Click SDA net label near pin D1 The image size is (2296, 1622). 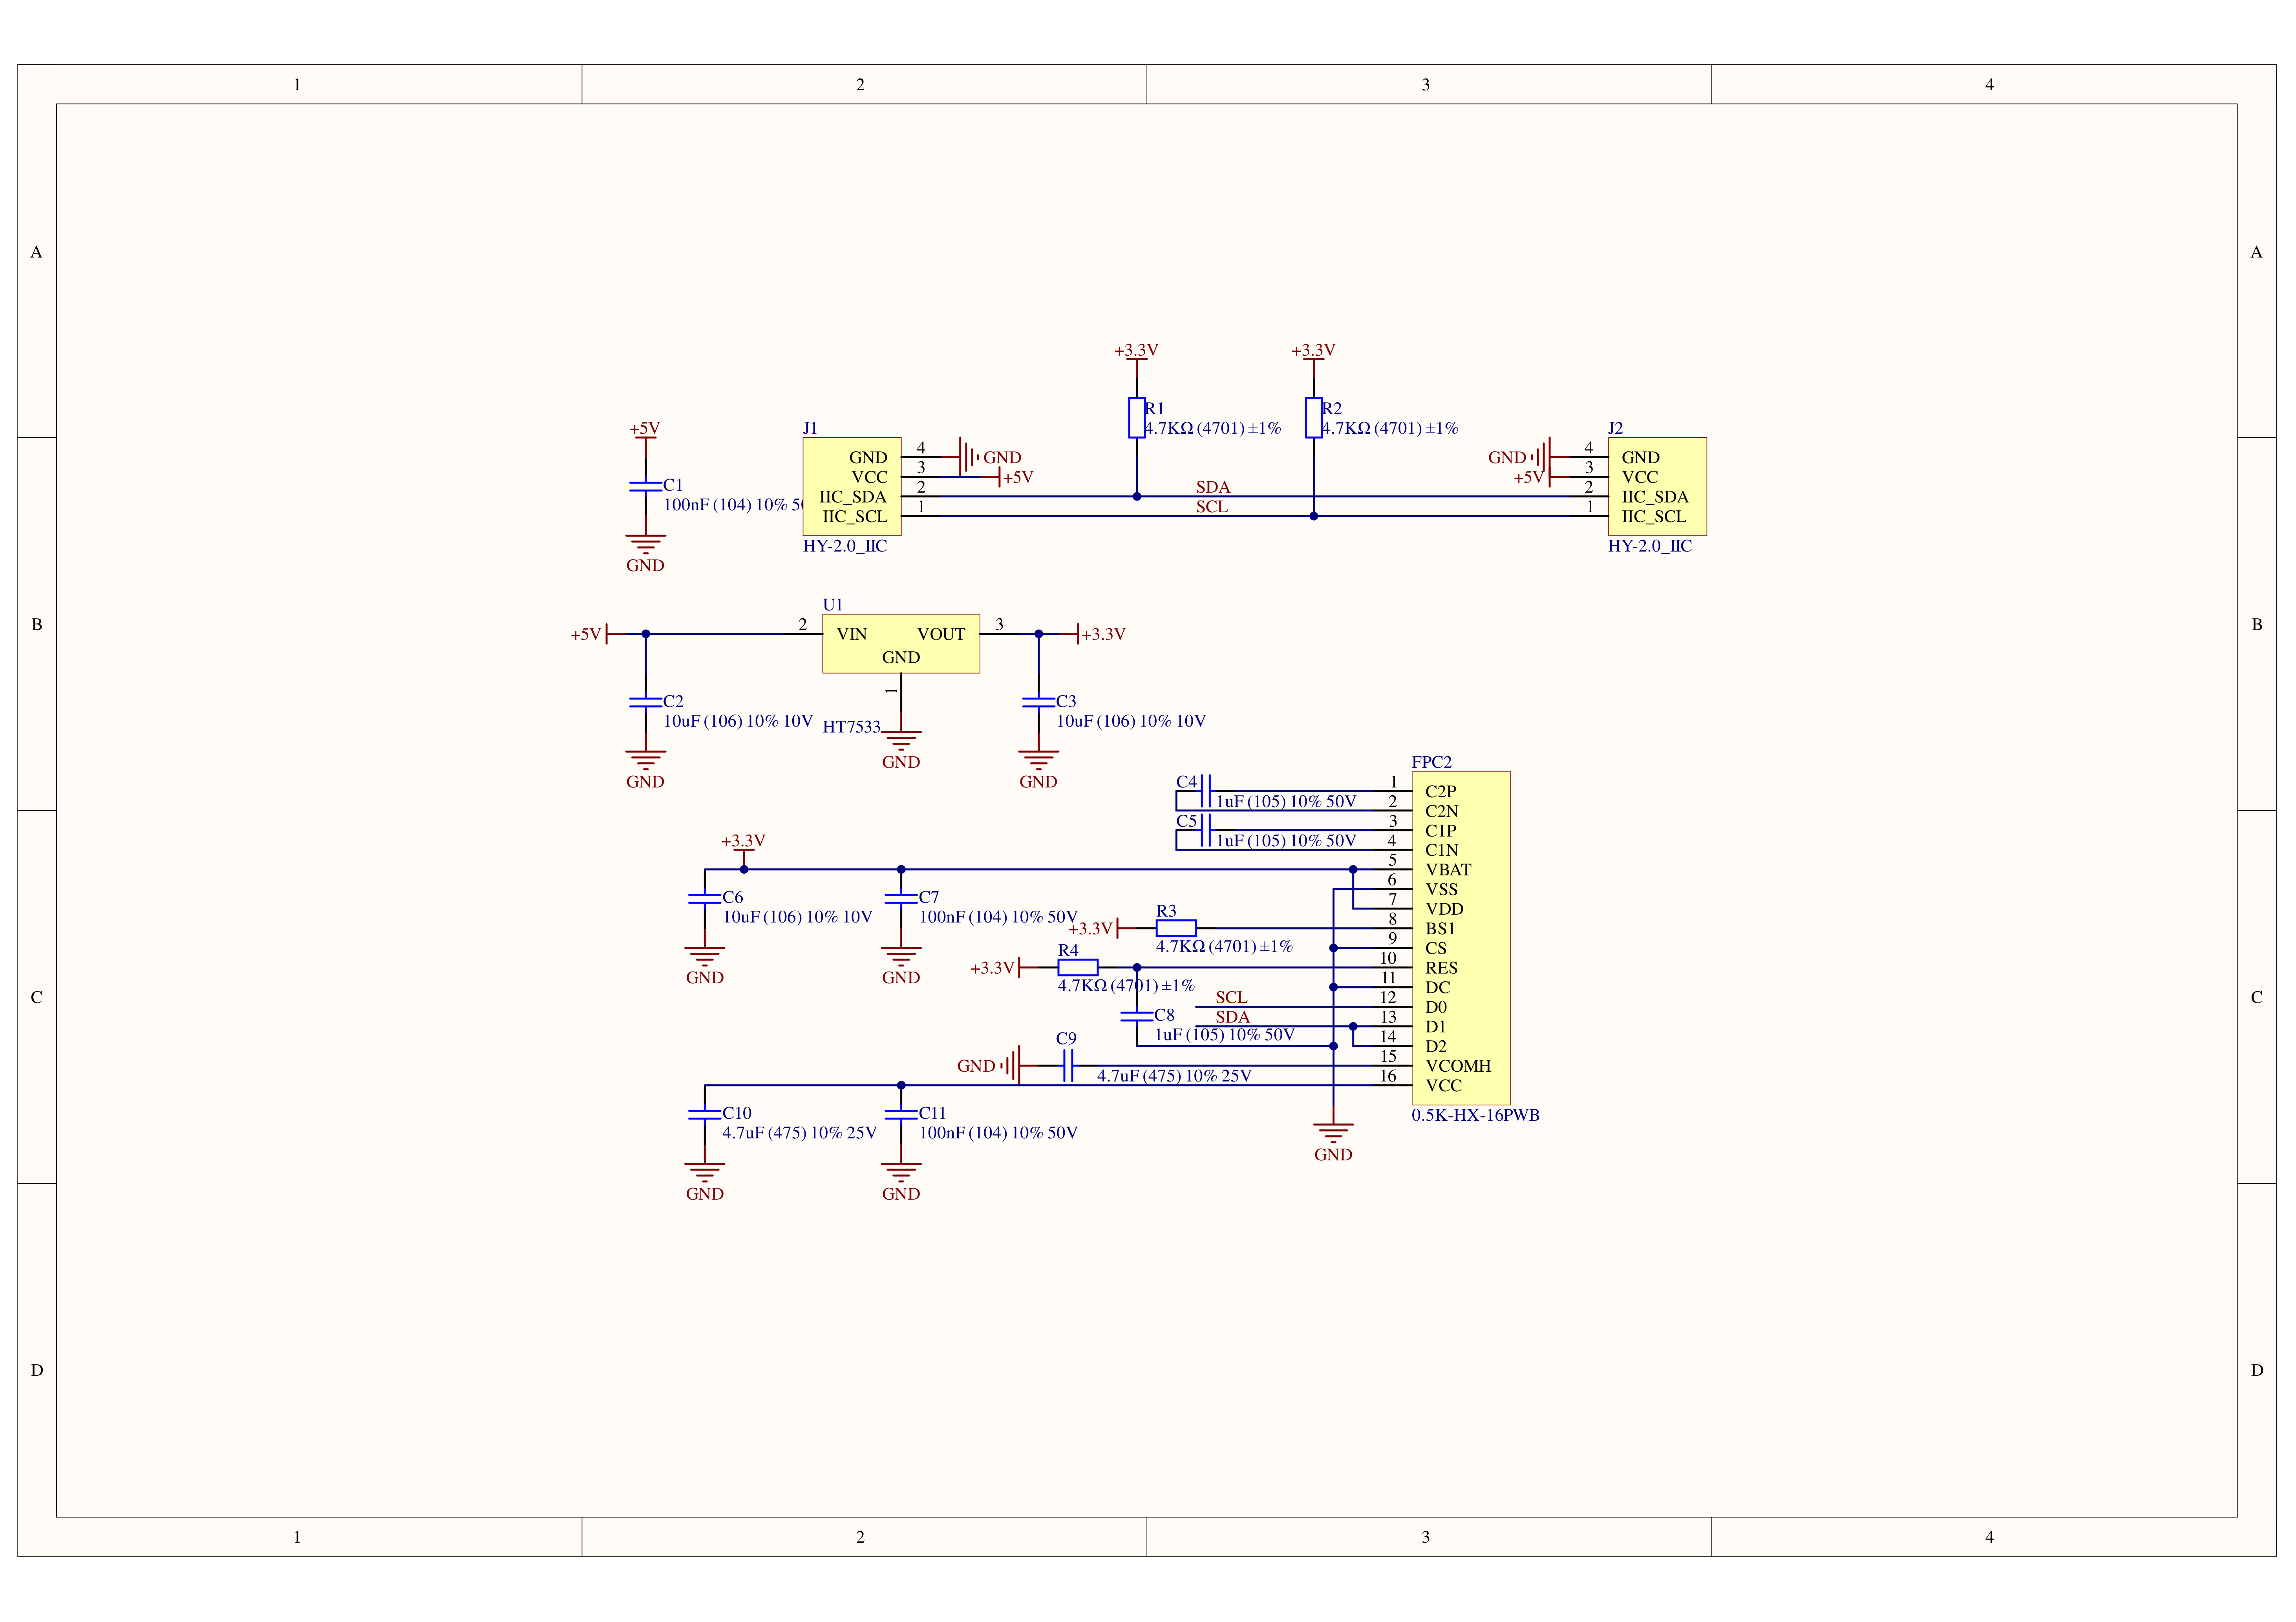tap(1232, 1017)
